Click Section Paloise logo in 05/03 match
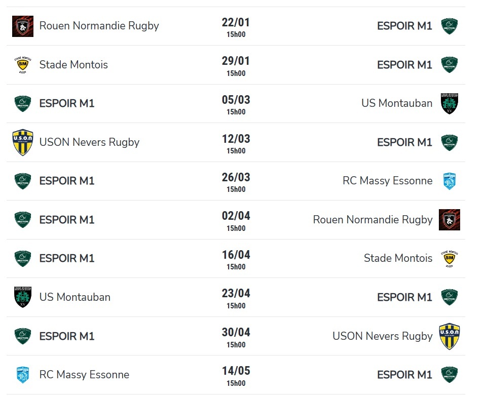Viewport: 487px width, 396px height. (23, 103)
